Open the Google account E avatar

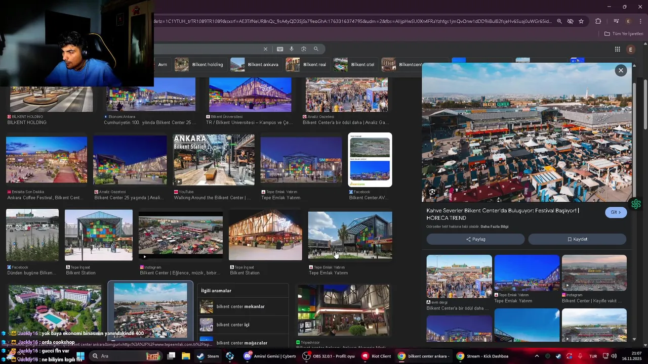[631, 49]
